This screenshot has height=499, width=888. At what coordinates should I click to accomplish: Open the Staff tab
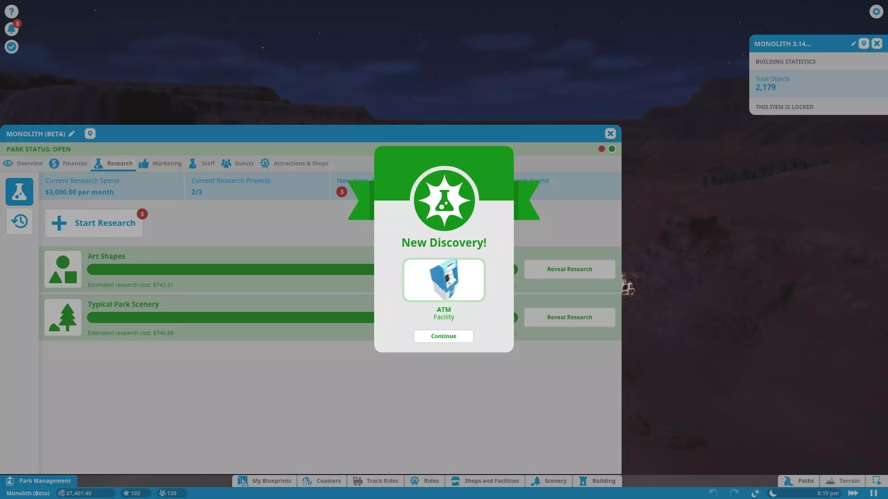point(202,163)
